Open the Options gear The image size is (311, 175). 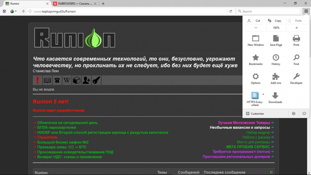tap(255, 78)
